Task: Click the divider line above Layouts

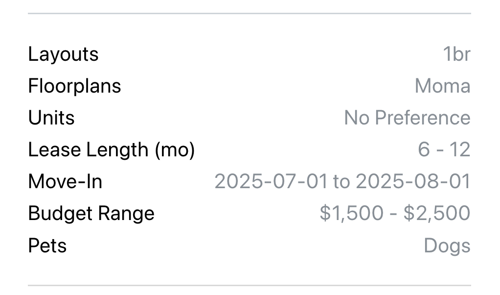Action: 250,13
